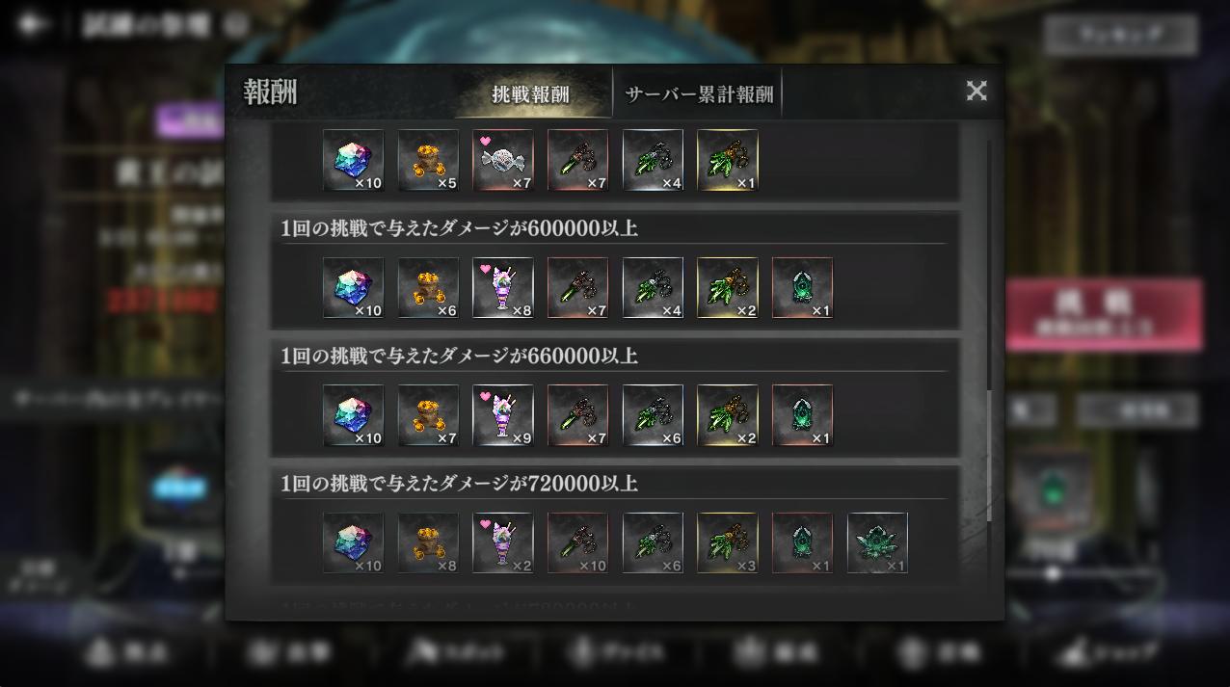
Task: Open the サーバー累計報酬 tab
Action: (x=699, y=93)
